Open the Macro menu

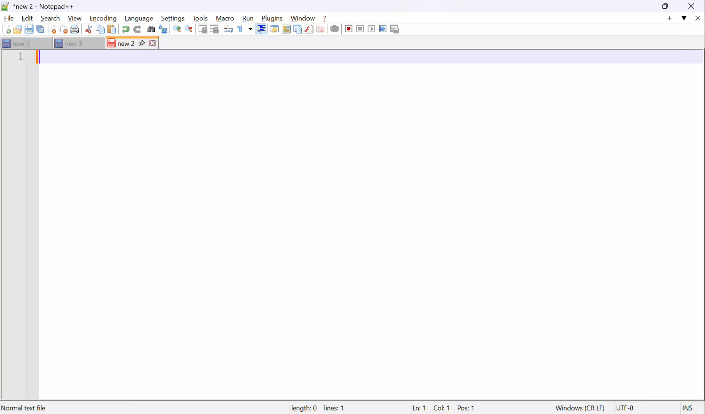coord(225,18)
